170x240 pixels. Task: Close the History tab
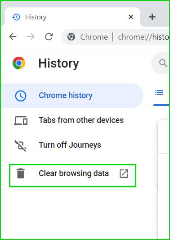[131, 17]
